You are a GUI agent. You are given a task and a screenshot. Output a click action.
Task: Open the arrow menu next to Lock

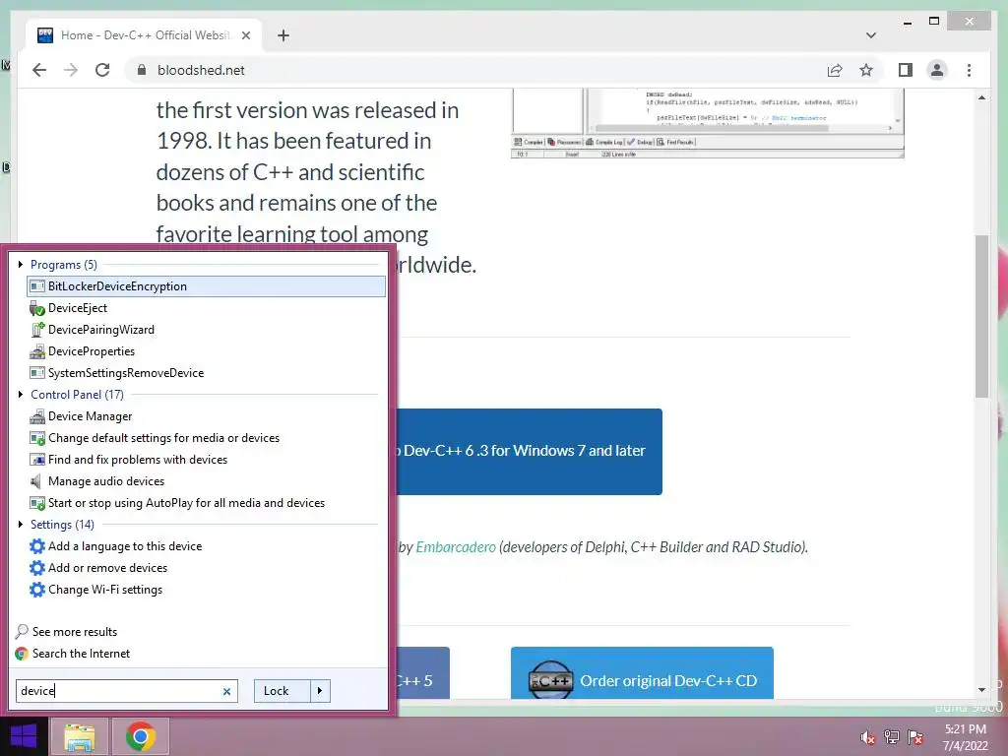(320, 691)
